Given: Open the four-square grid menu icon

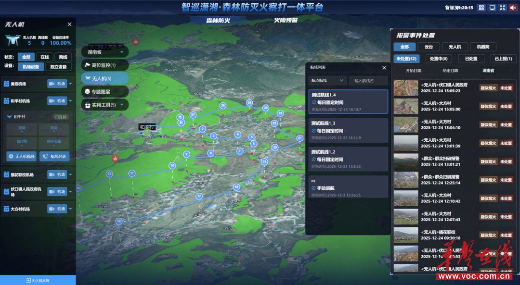Looking at the screenshot, I should 481,7.
